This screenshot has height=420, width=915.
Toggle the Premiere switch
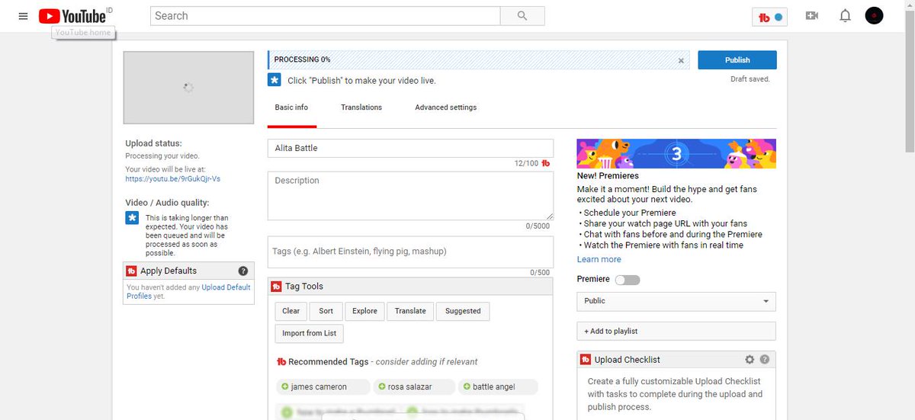pyautogui.click(x=628, y=280)
